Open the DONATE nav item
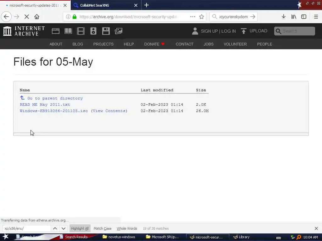322x241 pixels. point(154,44)
